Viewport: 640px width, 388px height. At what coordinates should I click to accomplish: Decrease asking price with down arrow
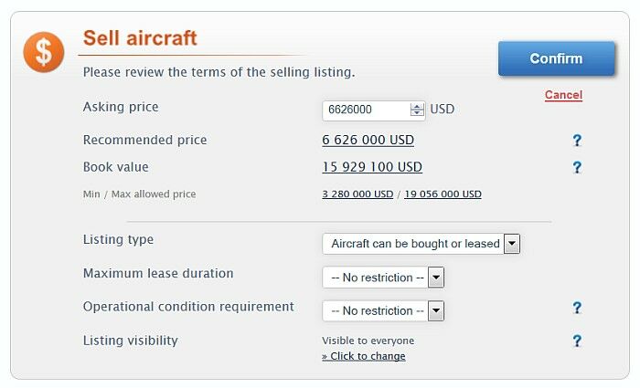418,113
